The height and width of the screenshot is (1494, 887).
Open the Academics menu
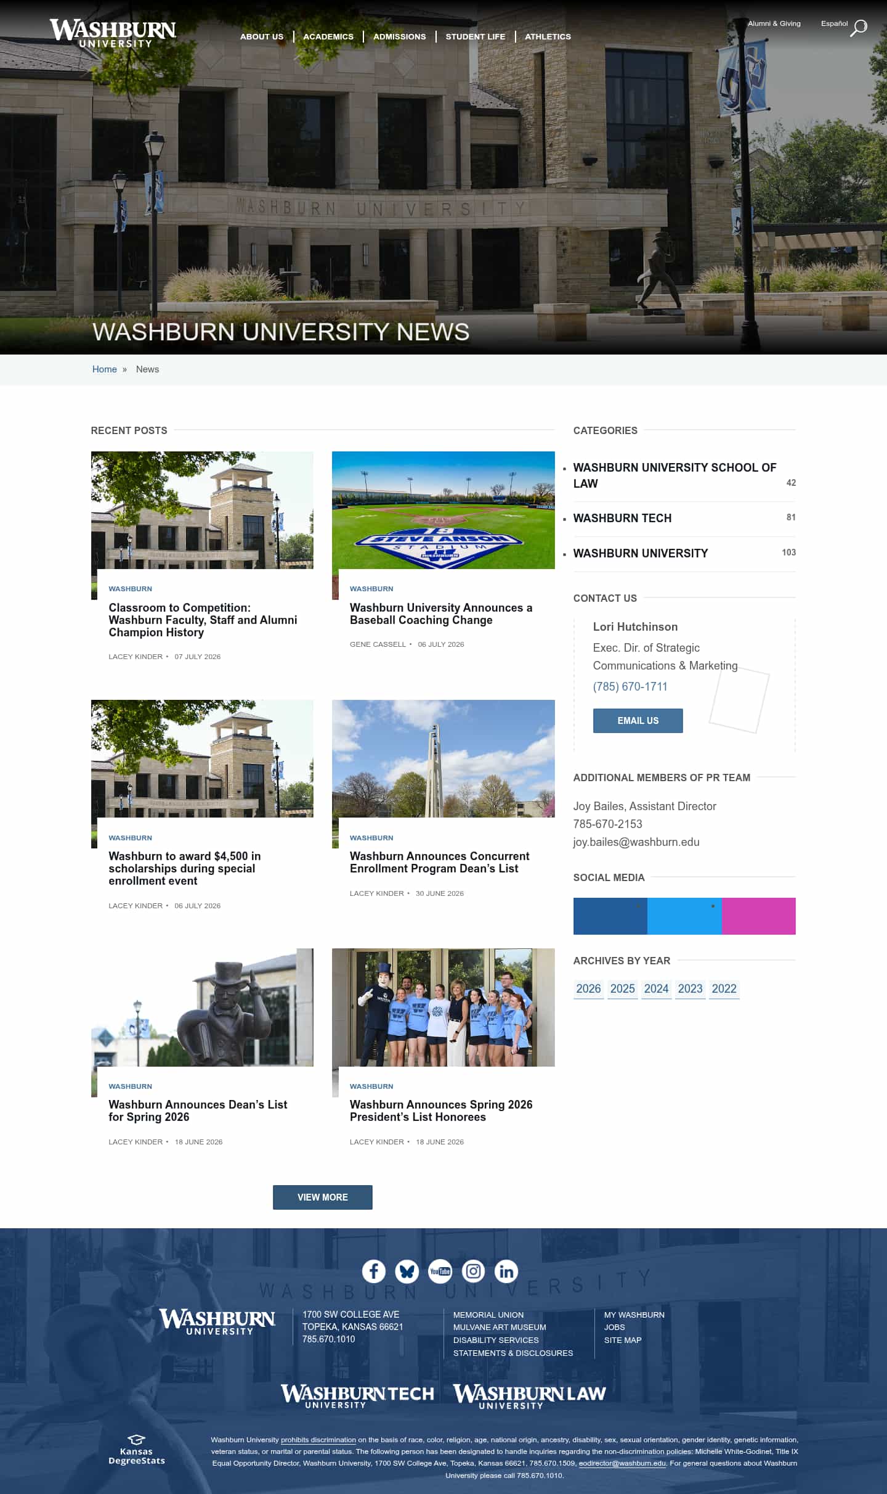click(328, 36)
